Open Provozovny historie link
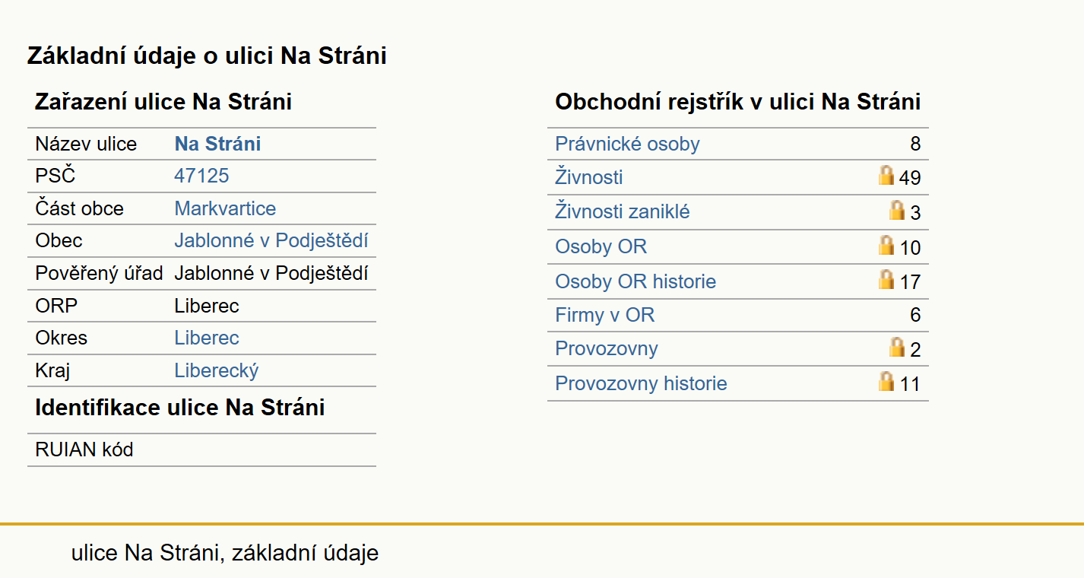Image resolution: width=1084 pixels, height=578 pixels. pos(641,383)
